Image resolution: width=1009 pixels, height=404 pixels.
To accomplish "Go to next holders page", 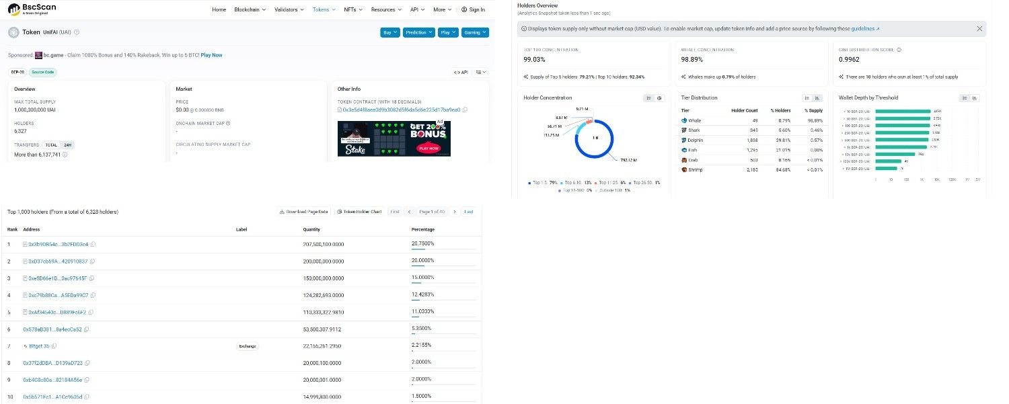I will pos(455,212).
